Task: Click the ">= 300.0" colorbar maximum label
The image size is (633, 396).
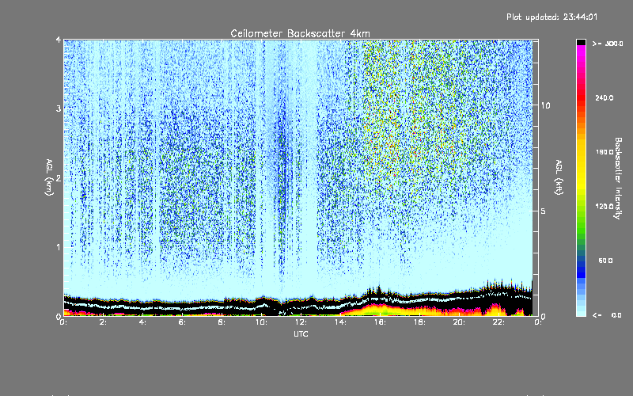Action: [x=608, y=44]
